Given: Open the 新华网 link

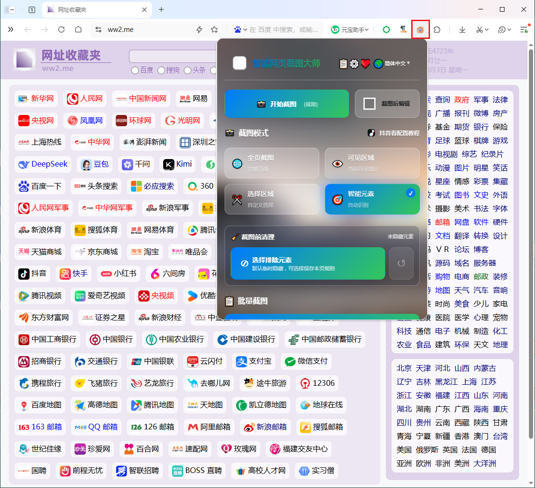Looking at the screenshot, I should 36,99.
